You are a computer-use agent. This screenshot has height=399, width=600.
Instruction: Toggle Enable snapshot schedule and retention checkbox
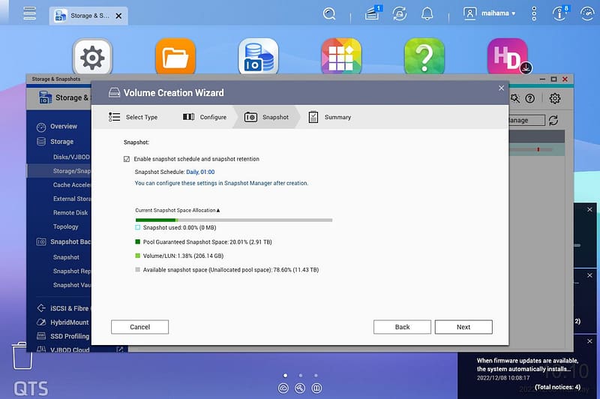tap(127, 159)
